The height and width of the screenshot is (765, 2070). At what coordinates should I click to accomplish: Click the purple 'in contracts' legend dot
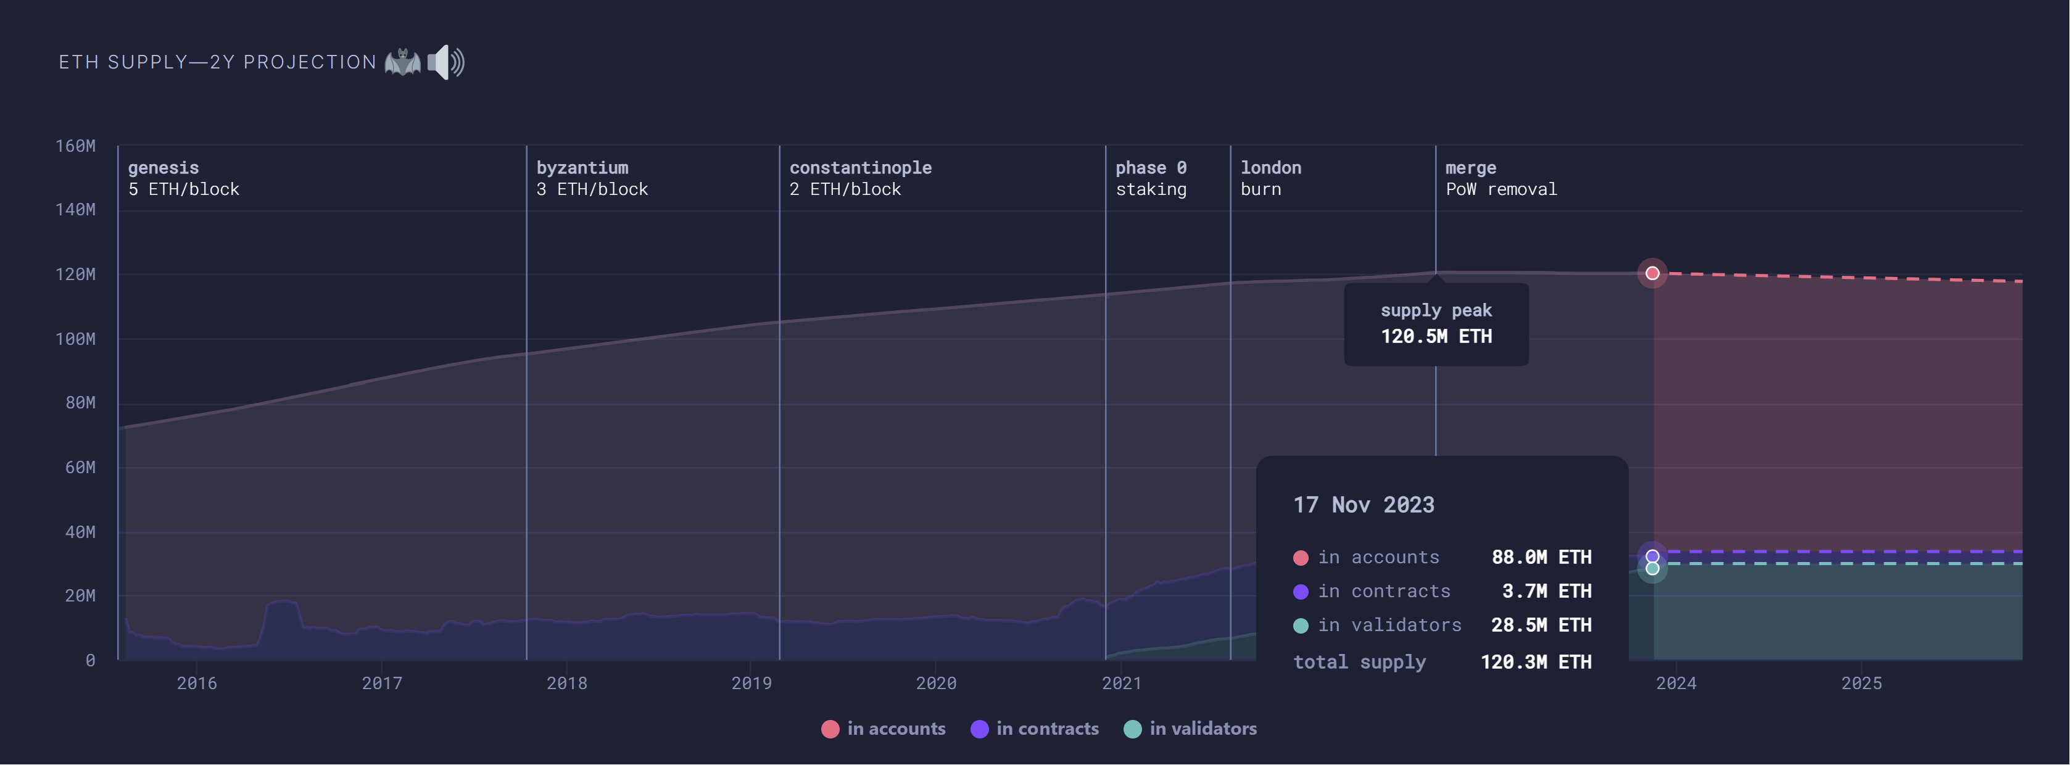pos(980,728)
